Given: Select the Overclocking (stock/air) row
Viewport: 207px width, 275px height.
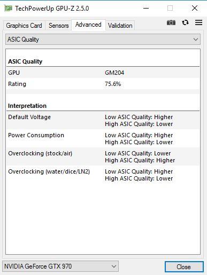Looking at the screenshot, I should 103,156.
